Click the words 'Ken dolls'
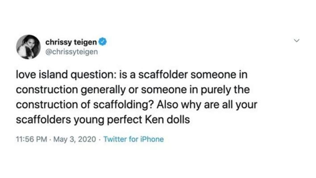The image size is (316, 178). pos(167,120)
